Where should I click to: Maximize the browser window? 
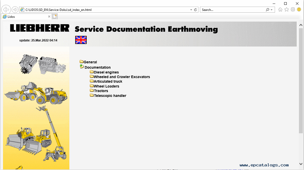click(286, 4)
